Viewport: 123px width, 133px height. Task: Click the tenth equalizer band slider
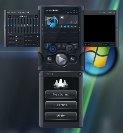[x=36, y=26]
